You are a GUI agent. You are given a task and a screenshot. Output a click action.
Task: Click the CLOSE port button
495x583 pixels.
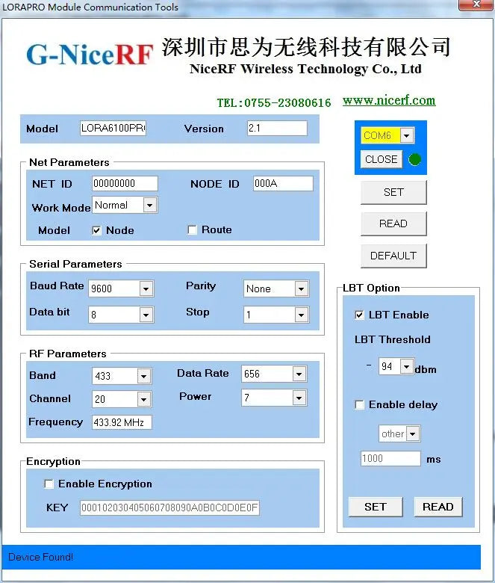(381, 159)
